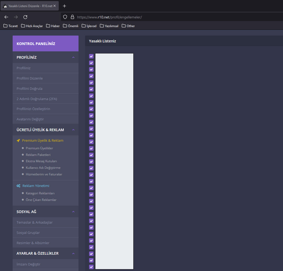Uncheck the first checkbox in Yasaklı Listeniz
Image resolution: width=283 pixels, height=271 pixels.
coord(91,56)
